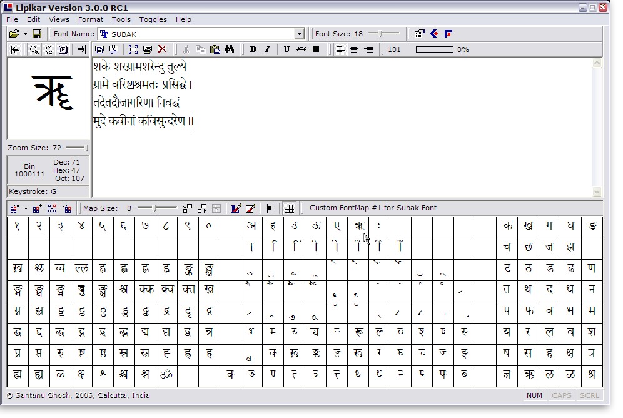Click the blue corner red square icon
Viewport: 623px width, 418px height.
(448, 34)
